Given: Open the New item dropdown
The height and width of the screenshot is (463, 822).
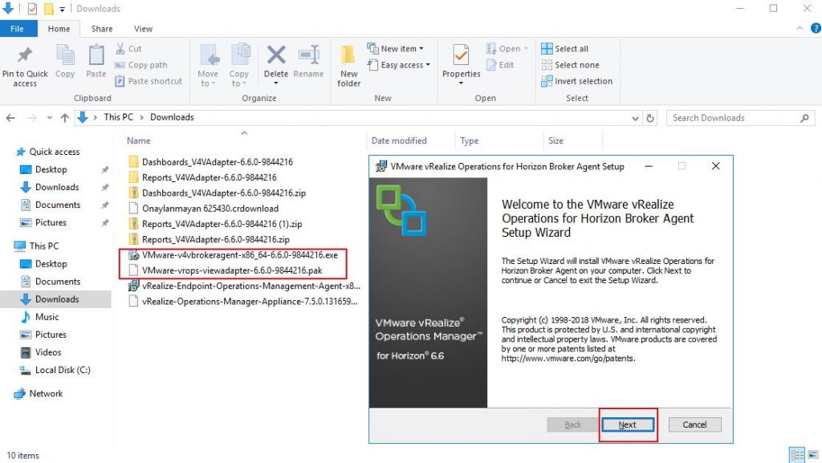Looking at the screenshot, I should point(396,49).
